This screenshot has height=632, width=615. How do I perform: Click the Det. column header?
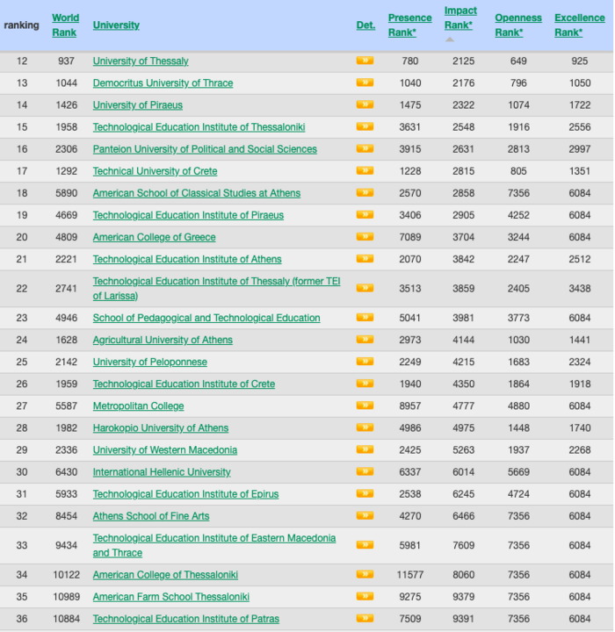[365, 25]
